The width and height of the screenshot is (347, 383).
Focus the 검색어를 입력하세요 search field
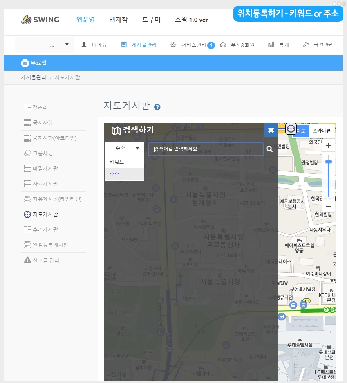click(x=206, y=149)
